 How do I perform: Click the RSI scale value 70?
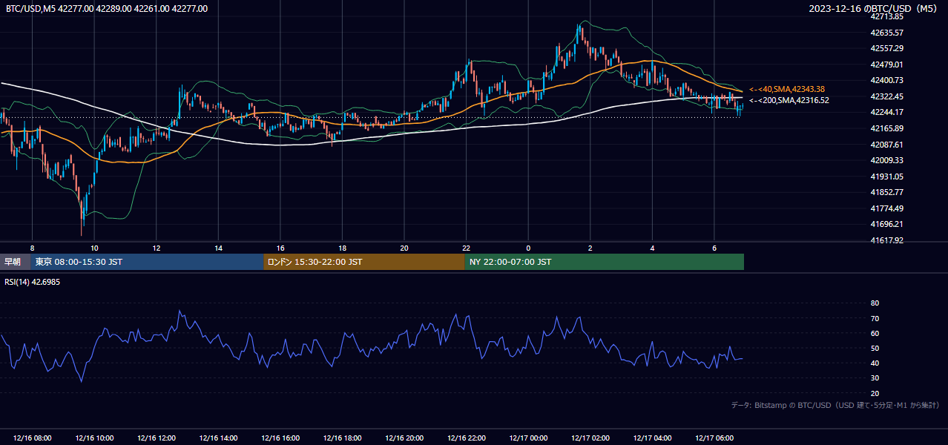pyautogui.click(x=875, y=318)
